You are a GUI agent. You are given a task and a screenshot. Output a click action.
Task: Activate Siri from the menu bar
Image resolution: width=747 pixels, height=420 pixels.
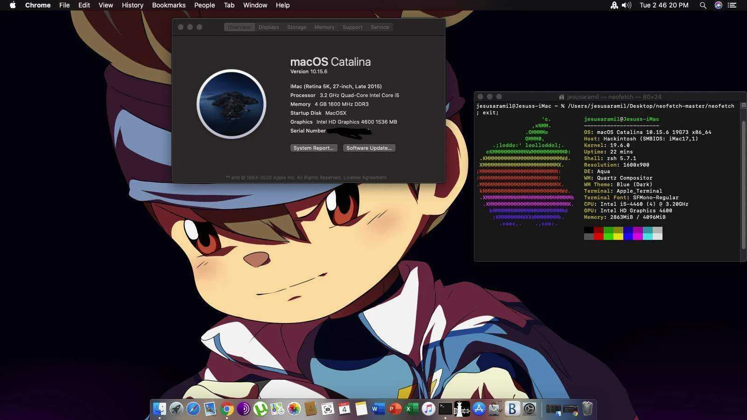pos(719,5)
